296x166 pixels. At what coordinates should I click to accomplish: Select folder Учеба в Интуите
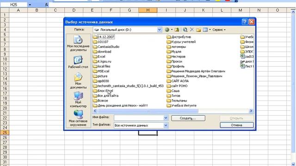point(182,106)
